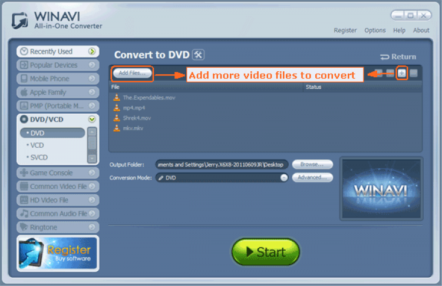Click the remove icon right of the plus icon
This screenshot has height=286, width=442.
click(414, 74)
